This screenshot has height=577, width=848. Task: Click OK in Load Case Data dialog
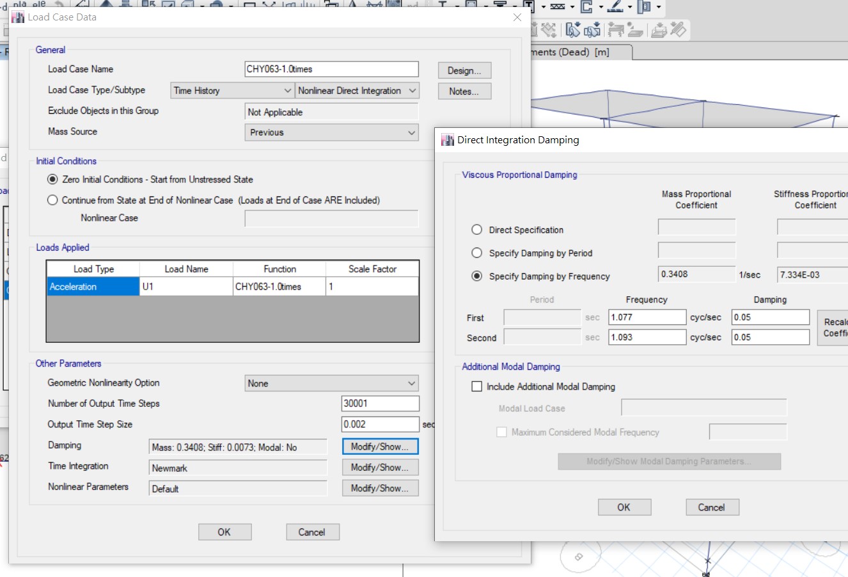click(224, 532)
